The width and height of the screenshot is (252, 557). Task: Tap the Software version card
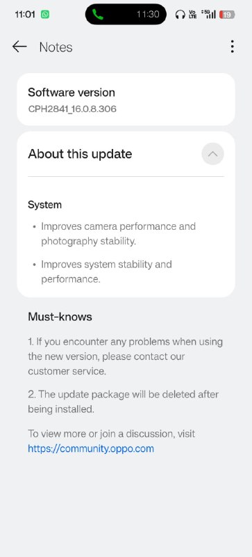(126, 100)
